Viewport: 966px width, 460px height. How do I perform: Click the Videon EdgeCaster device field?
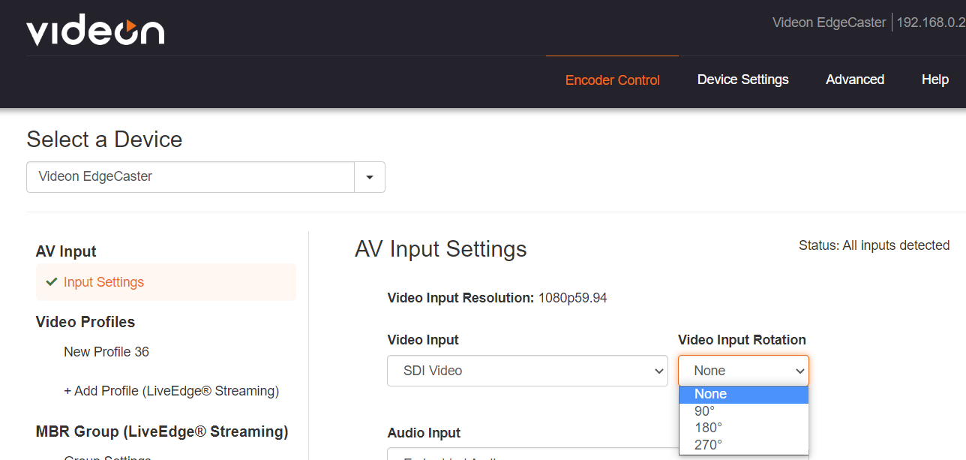tap(190, 177)
